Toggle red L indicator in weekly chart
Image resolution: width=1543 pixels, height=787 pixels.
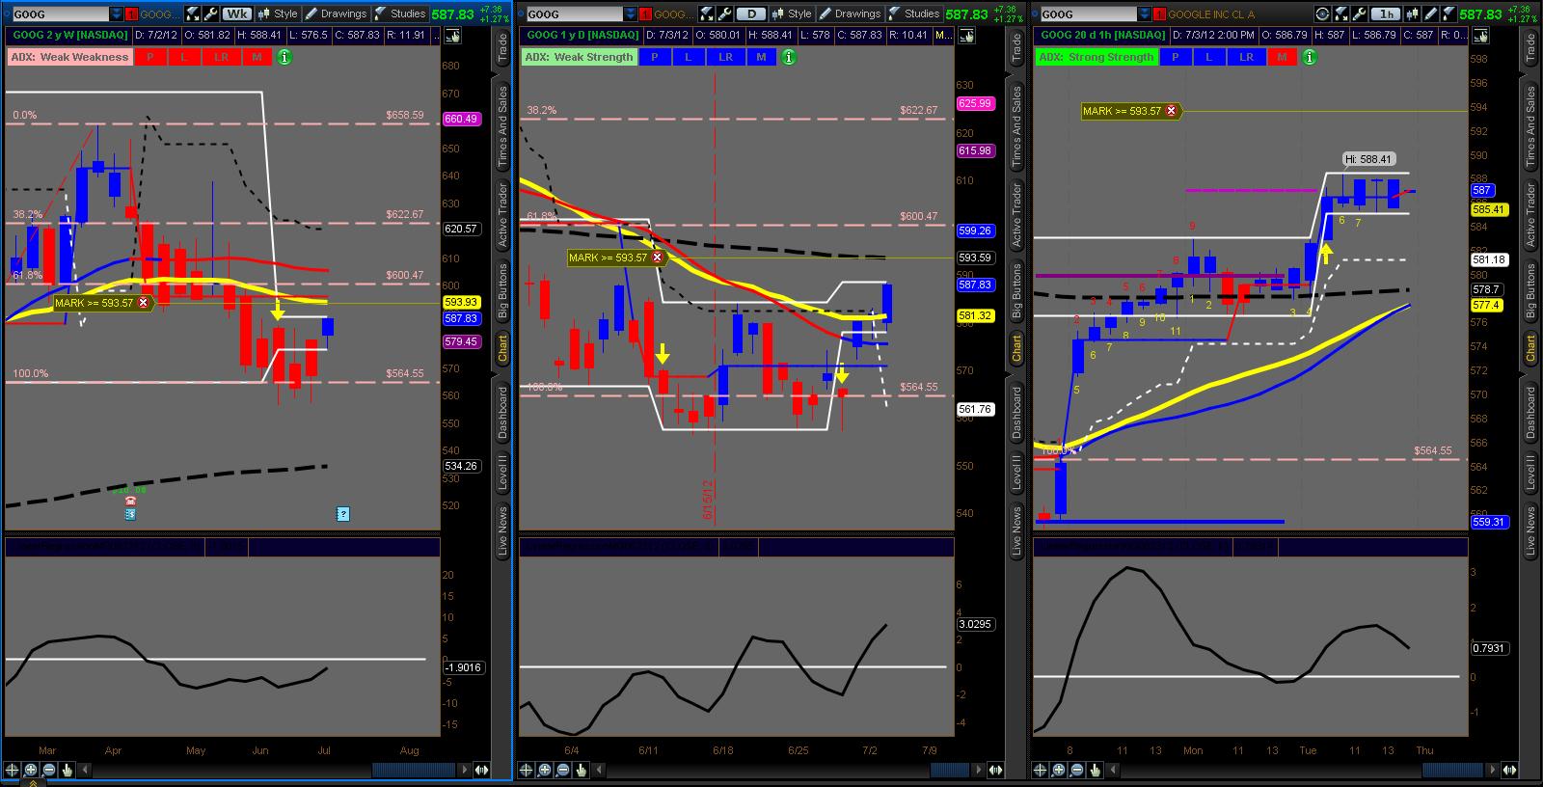pyautogui.click(x=183, y=57)
